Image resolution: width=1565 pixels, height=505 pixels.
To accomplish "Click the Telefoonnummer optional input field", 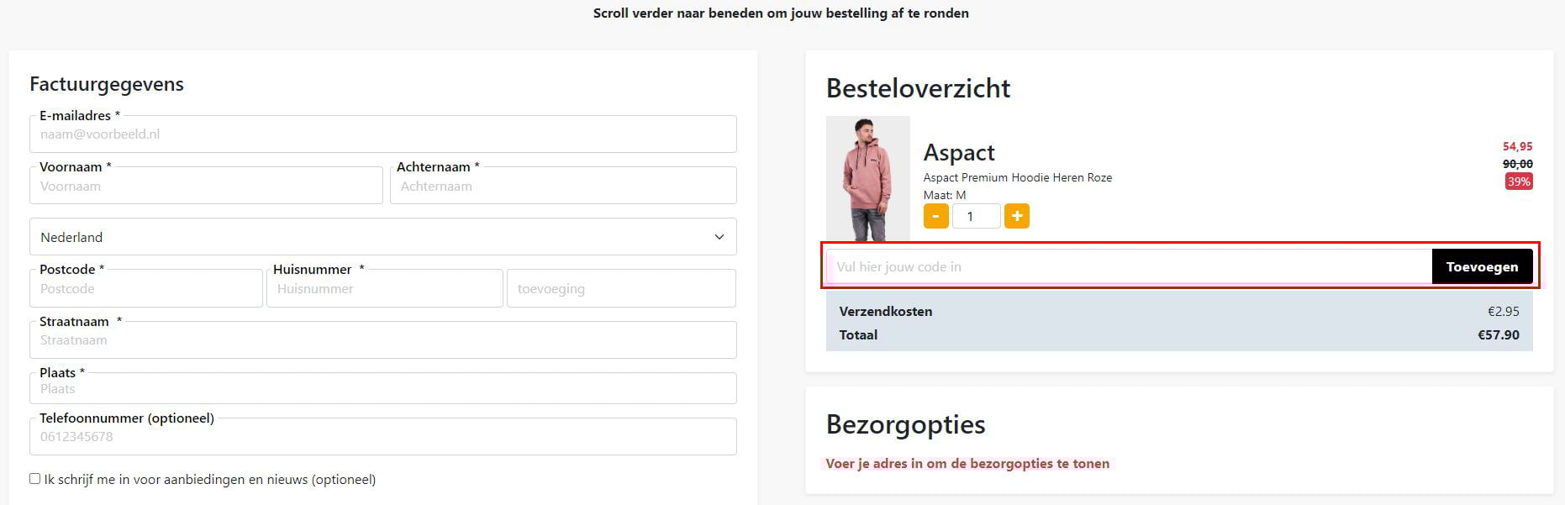I will [382, 436].
